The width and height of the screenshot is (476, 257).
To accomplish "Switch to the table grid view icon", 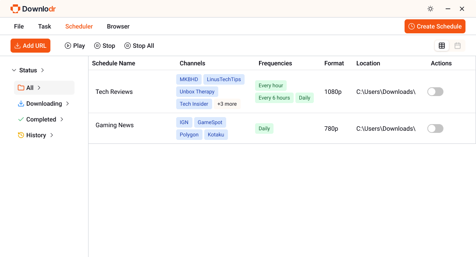I will point(442,46).
